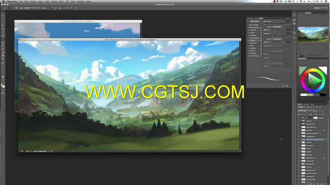Toggle pressure for opacity icon
Image resolution: width=330 pixels, height=185 pixels.
coord(55,8)
